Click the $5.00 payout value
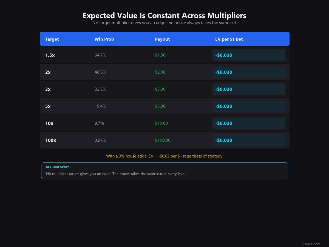The image size is (329, 247). click(x=160, y=106)
